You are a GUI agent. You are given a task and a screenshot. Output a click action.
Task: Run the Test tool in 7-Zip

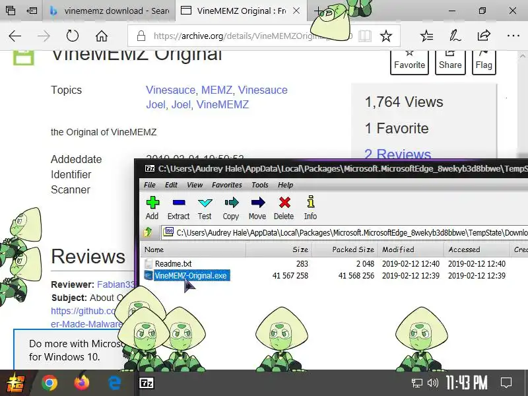(205, 208)
